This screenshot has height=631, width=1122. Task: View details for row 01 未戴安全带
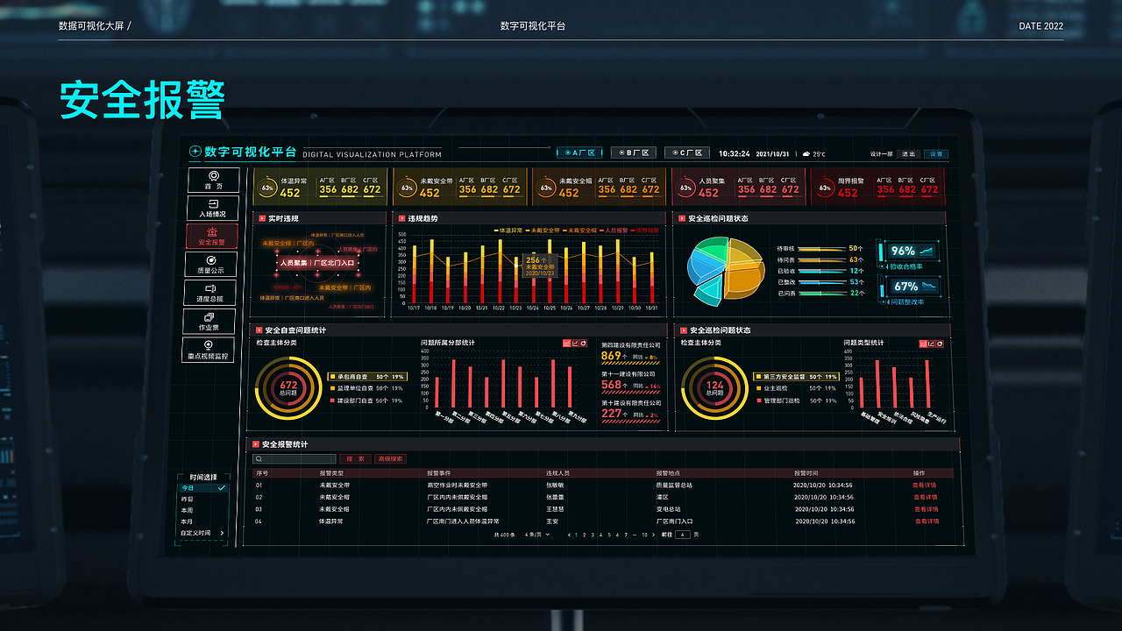tap(925, 485)
